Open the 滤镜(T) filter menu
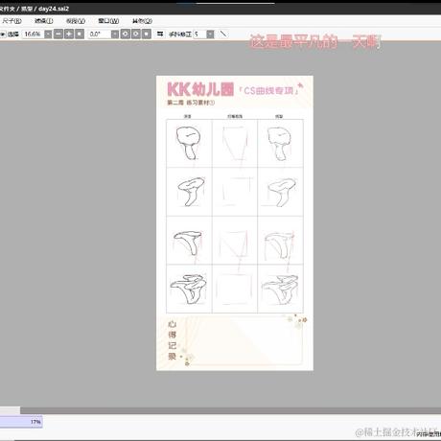 [x=44, y=21]
